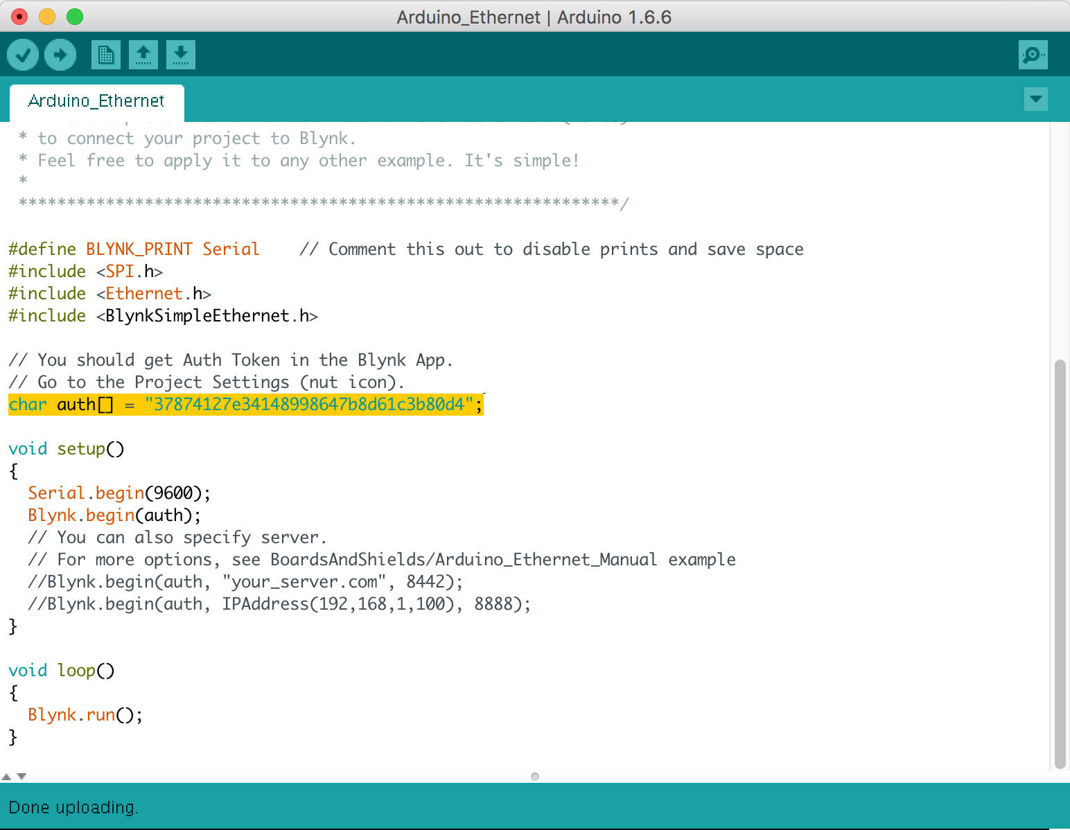Click the 'Done uploading.' status message
This screenshot has height=830, width=1070.
click(73, 808)
